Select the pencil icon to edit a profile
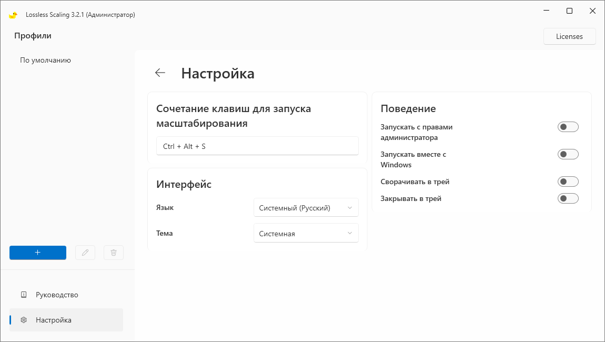The height and width of the screenshot is (342, 605). pyautogui.click(x=85, y=253)
